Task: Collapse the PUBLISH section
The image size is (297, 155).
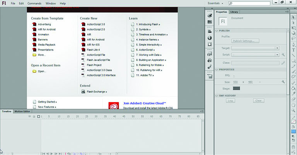Action: point(217,31)
